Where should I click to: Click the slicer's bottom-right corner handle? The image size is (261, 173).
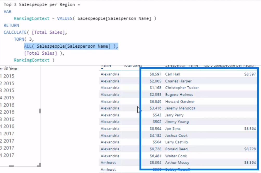coord(39,165)
